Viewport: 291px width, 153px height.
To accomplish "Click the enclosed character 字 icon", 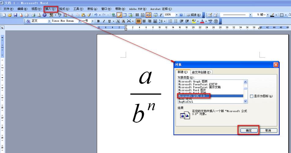I will click(x=216, y=21).
